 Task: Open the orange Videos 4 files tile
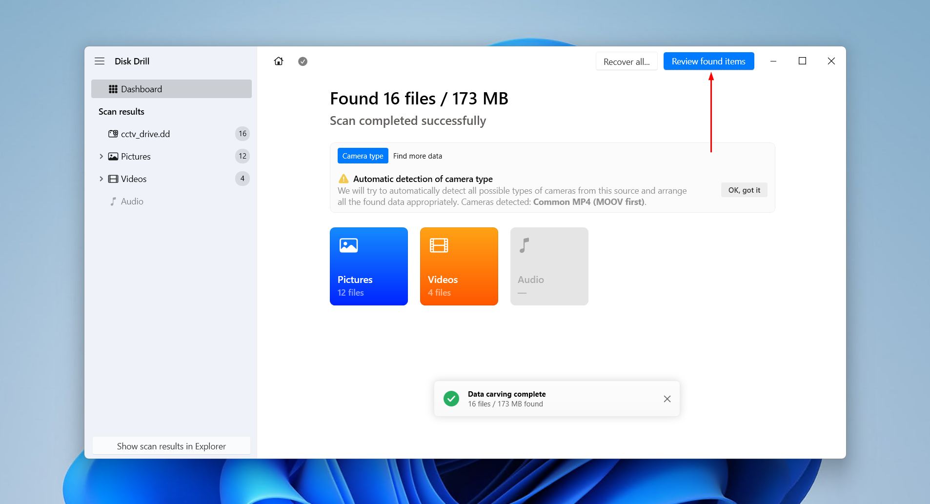tap(459, 266)
